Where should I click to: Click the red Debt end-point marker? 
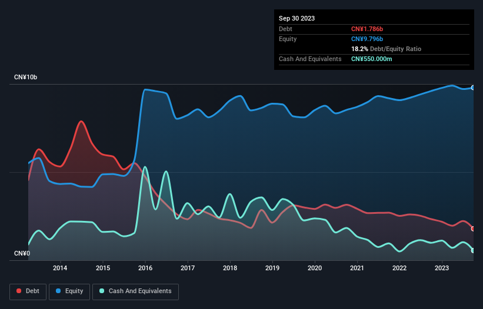point(473,229)
